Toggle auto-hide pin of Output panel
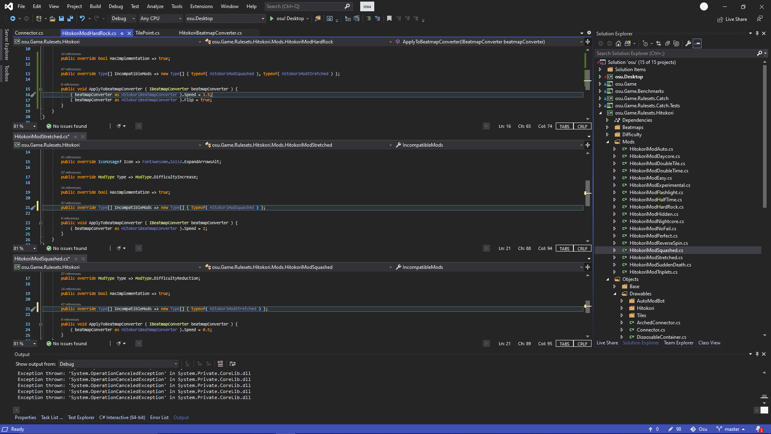Screen dimensions: 771x434 pyautogui.click(x=757, y=354)
